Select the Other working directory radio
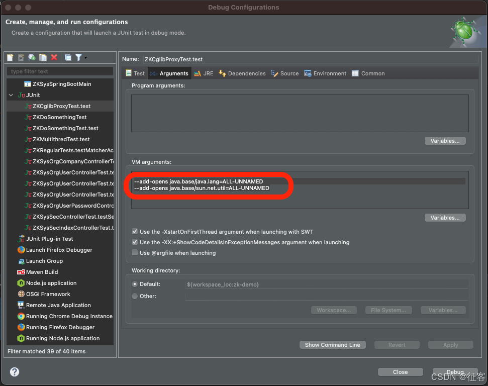This screenshot has width=488, height=386. pos(135,296)
